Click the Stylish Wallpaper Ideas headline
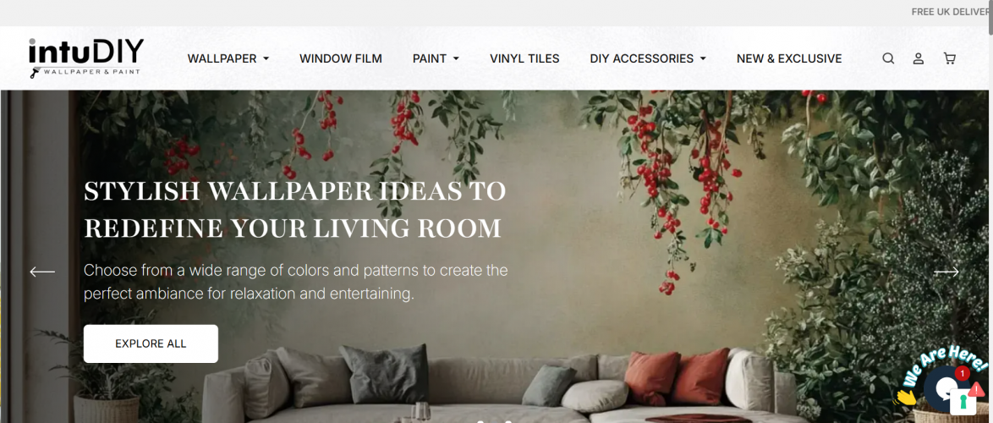Screen dimensions: 993x423 pyautogui.click(x=295, y=210)
